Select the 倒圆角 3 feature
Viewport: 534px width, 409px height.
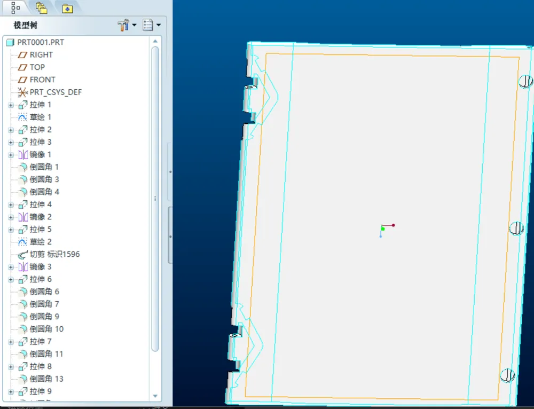coord(44,179)
